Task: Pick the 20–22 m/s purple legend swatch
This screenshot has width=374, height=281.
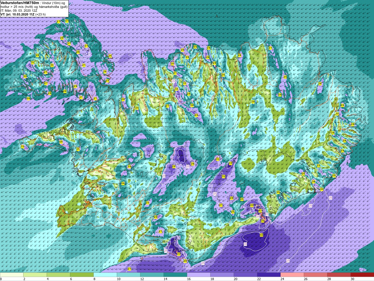Action: click(245, 275)
